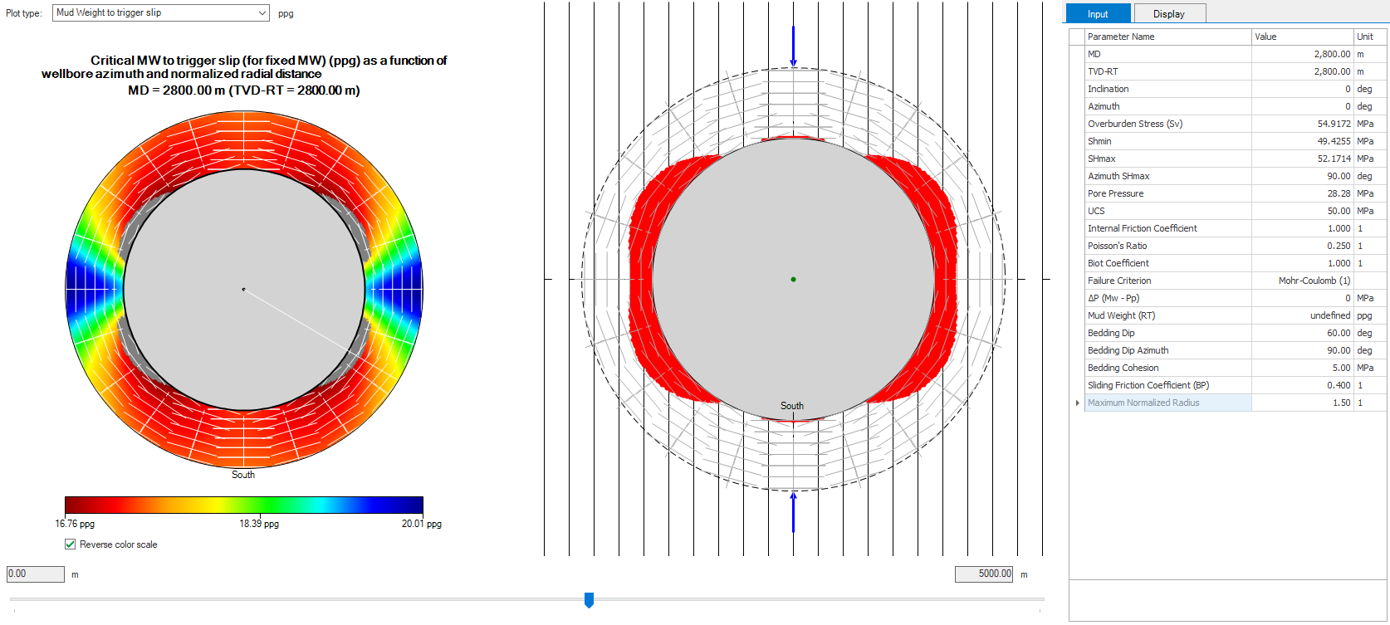The image size is (1390, 625).
Task: Click the row indicator arrow beside Maximum Normalized Radius
Action: tap(1077, 403)
